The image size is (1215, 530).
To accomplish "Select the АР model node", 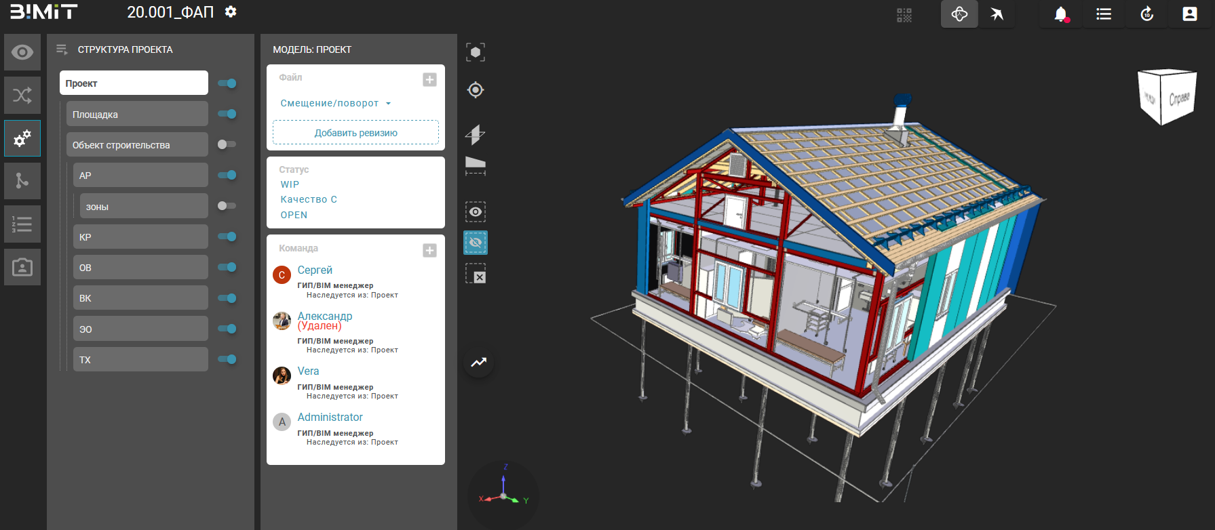I will click(140, 175).
